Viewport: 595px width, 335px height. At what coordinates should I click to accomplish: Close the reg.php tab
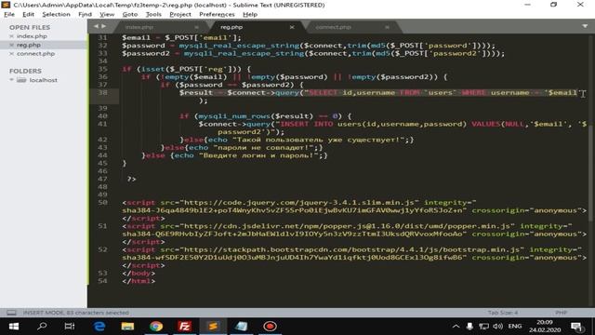click(x=292, y=27)
